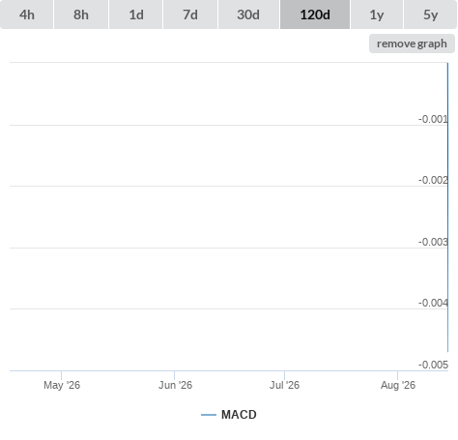Click the blue MACD line at right edge
458x440 pixels.
pos(447,207)
